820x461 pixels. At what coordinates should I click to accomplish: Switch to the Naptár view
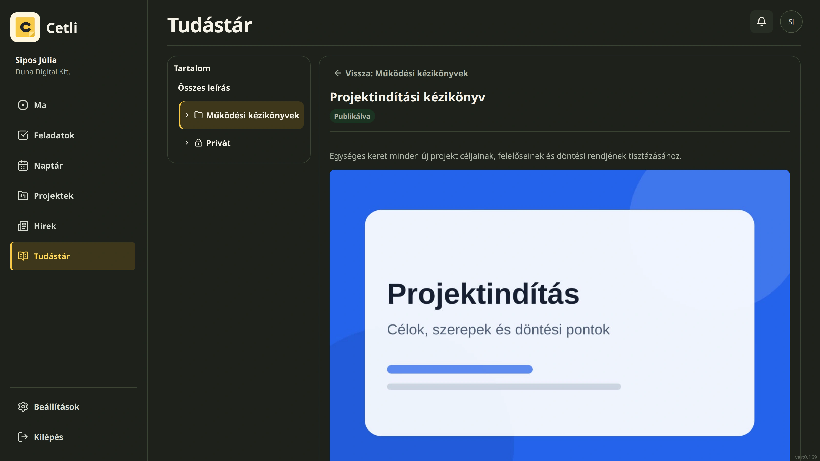pyautogui.click(x=73, y=166)
